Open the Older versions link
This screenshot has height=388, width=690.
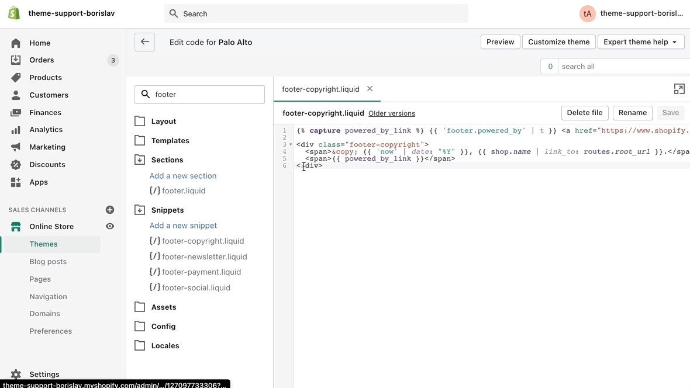pyautogui.click(x=391, y=113)
